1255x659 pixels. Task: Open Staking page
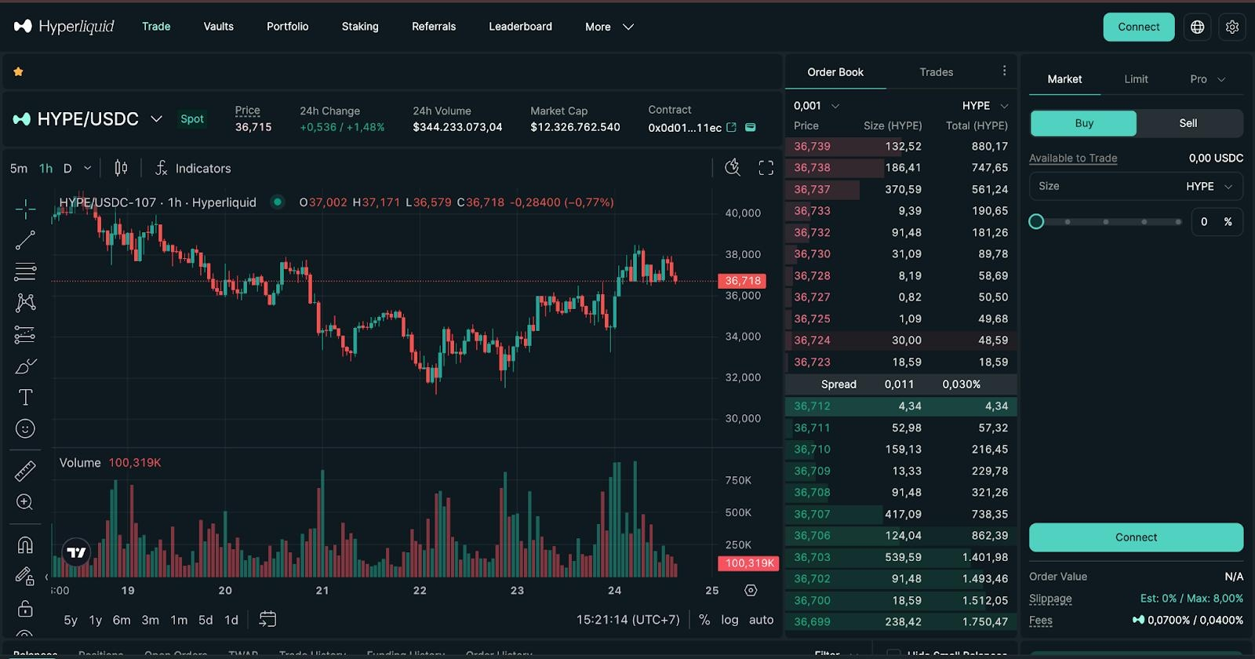(x=360, y=27)
